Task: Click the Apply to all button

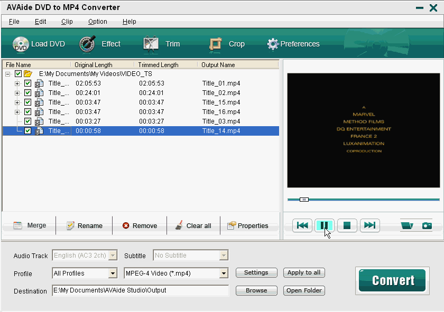Action: tap(304, 273)
